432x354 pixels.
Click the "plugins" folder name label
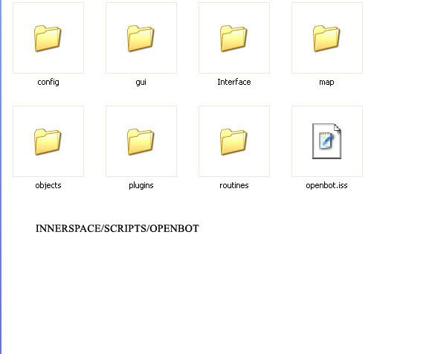[x=141, y=185]
